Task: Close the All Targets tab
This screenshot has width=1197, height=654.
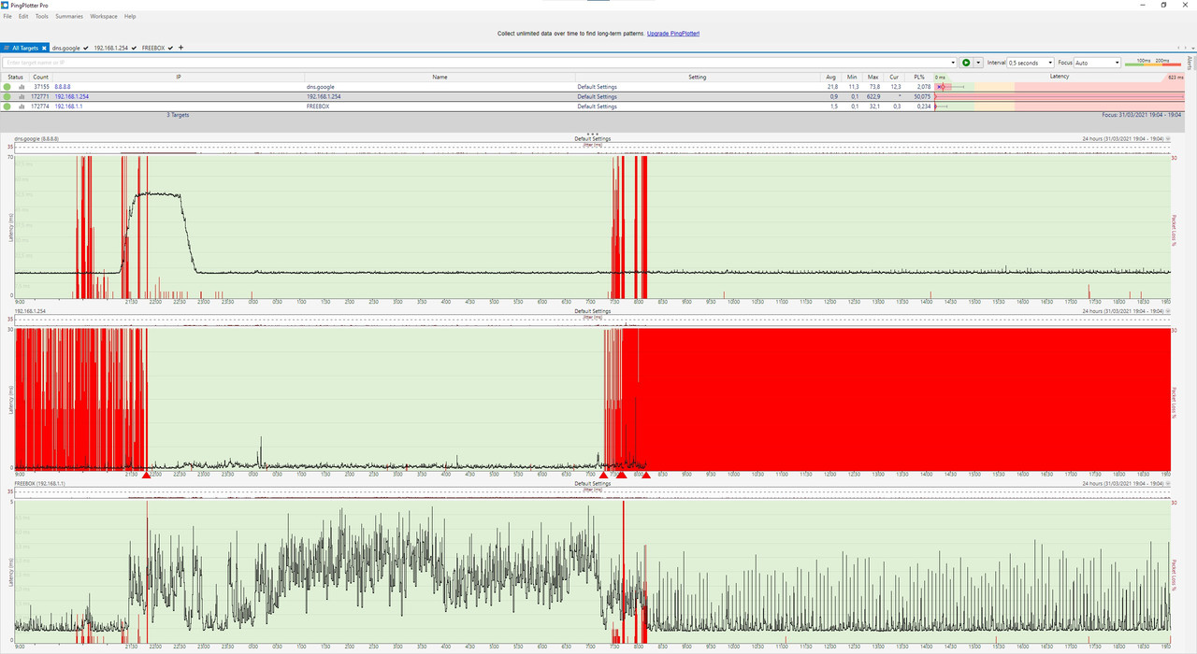Action: [44, 48]
